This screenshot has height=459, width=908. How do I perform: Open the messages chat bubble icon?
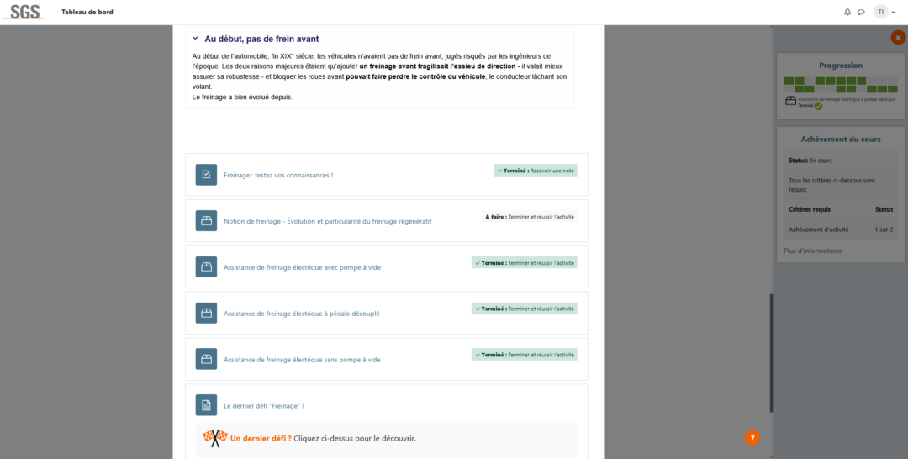coord(861,12)
